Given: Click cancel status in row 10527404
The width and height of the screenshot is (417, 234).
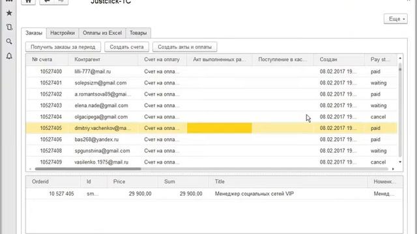Looking at the screenshot, I should (x=378, y=117).
